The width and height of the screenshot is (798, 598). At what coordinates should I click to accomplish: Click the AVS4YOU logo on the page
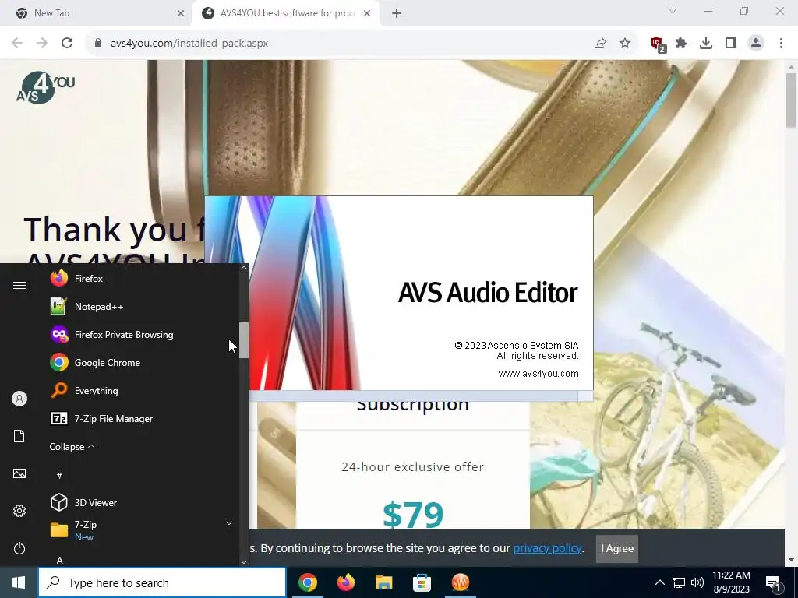click(45, 87)
